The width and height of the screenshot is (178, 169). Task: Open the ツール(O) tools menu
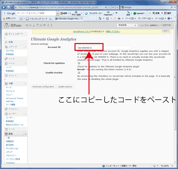[x=160, y=18]
